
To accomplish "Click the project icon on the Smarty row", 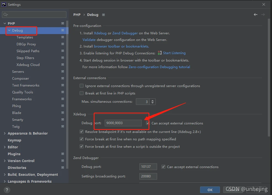I will [63, 119].
